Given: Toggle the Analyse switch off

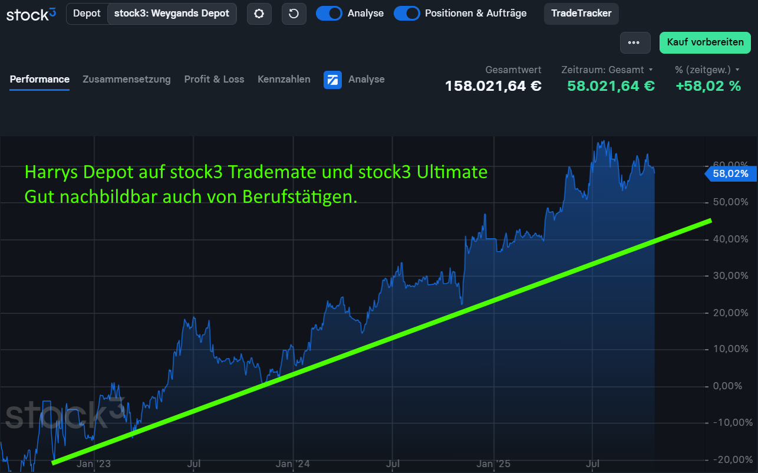Looking at the screenshot, I should [x=329, y=13].
